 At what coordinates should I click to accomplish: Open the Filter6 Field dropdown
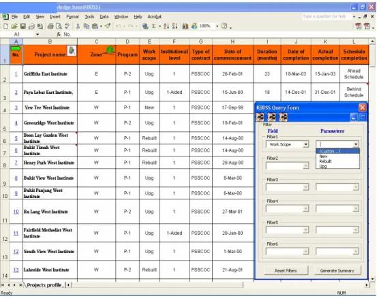[305, 252]
